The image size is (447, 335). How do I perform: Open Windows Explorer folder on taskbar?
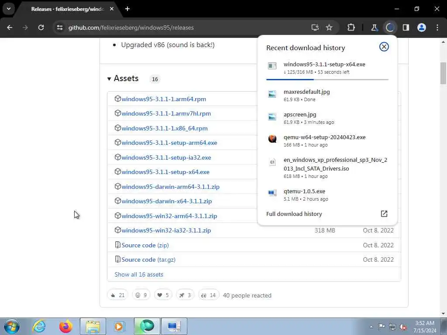coord(93,326)
